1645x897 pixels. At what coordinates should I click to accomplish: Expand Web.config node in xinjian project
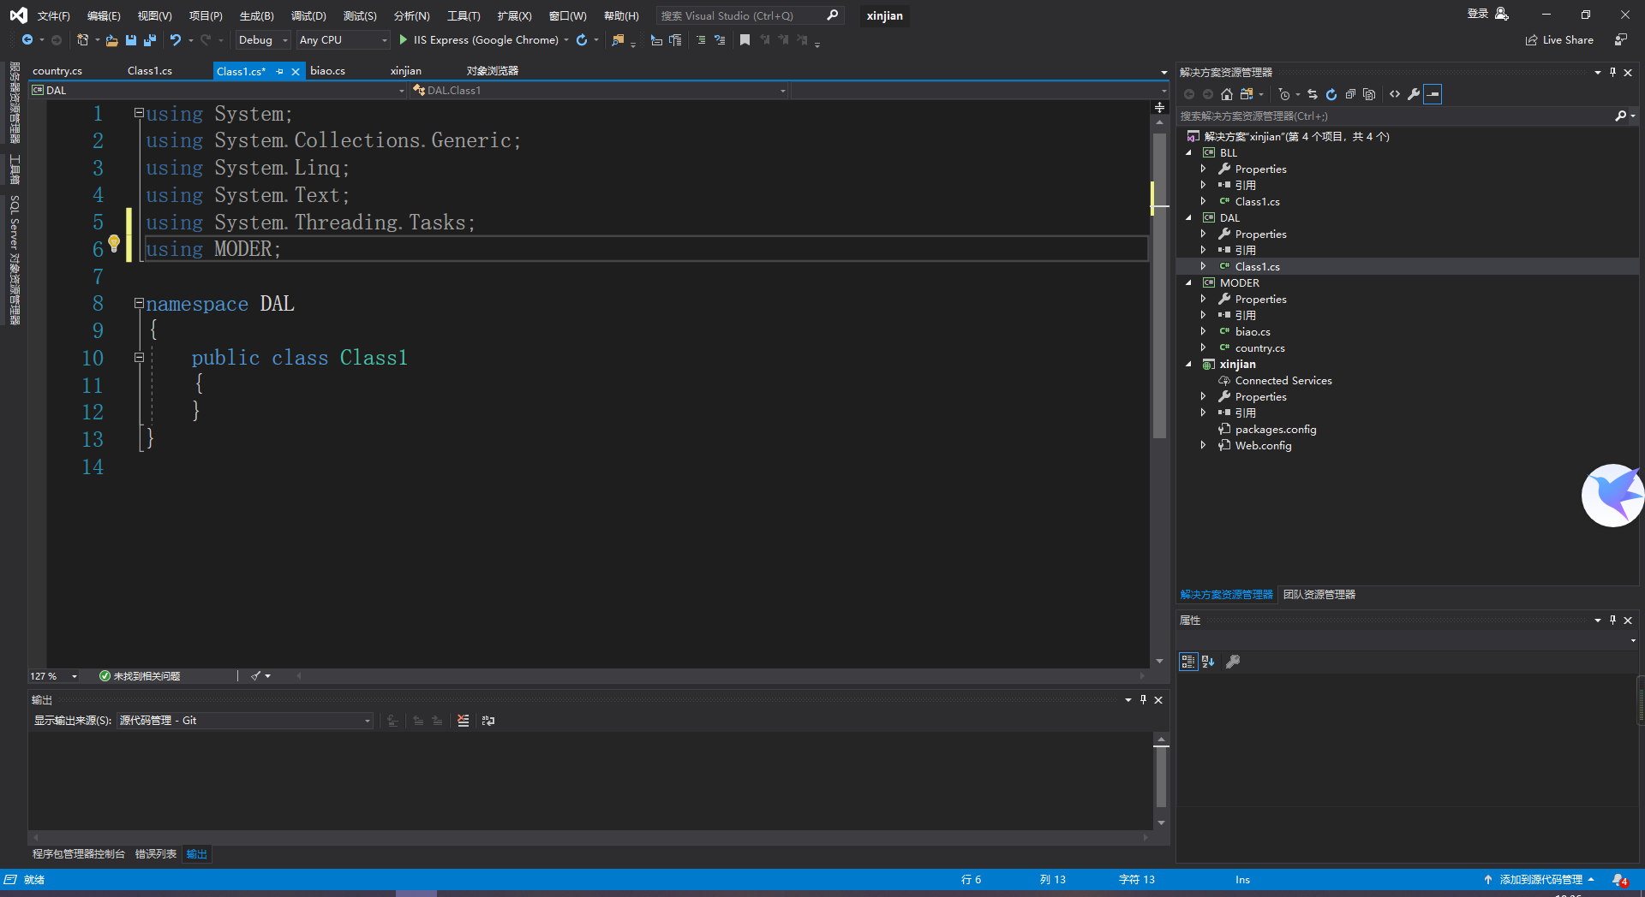(x=1204, y=446)
